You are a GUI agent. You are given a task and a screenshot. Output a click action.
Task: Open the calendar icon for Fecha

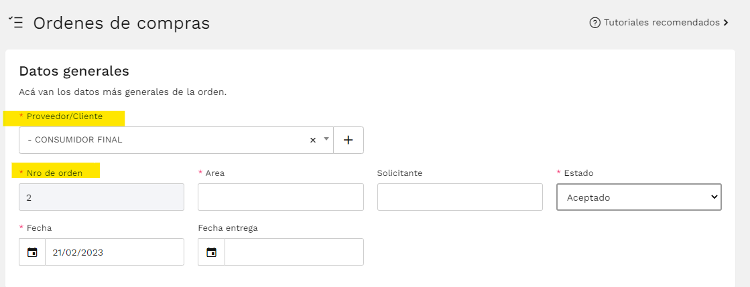pos(32,252)
